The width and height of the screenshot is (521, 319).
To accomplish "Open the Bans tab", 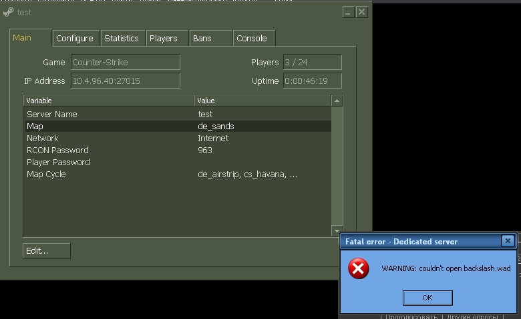I will click(x=210, y=39).
